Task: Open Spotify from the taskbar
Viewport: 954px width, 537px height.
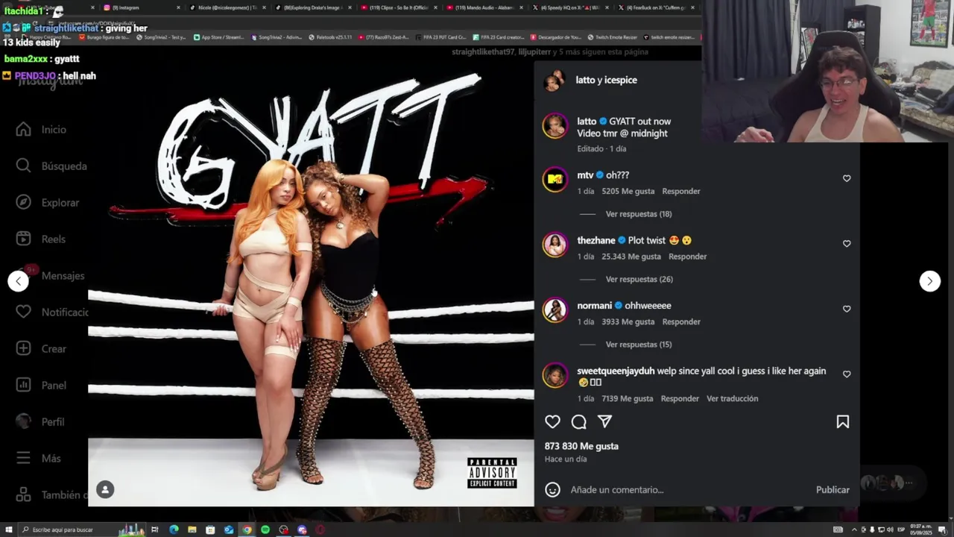Action: tap(265, 530)
